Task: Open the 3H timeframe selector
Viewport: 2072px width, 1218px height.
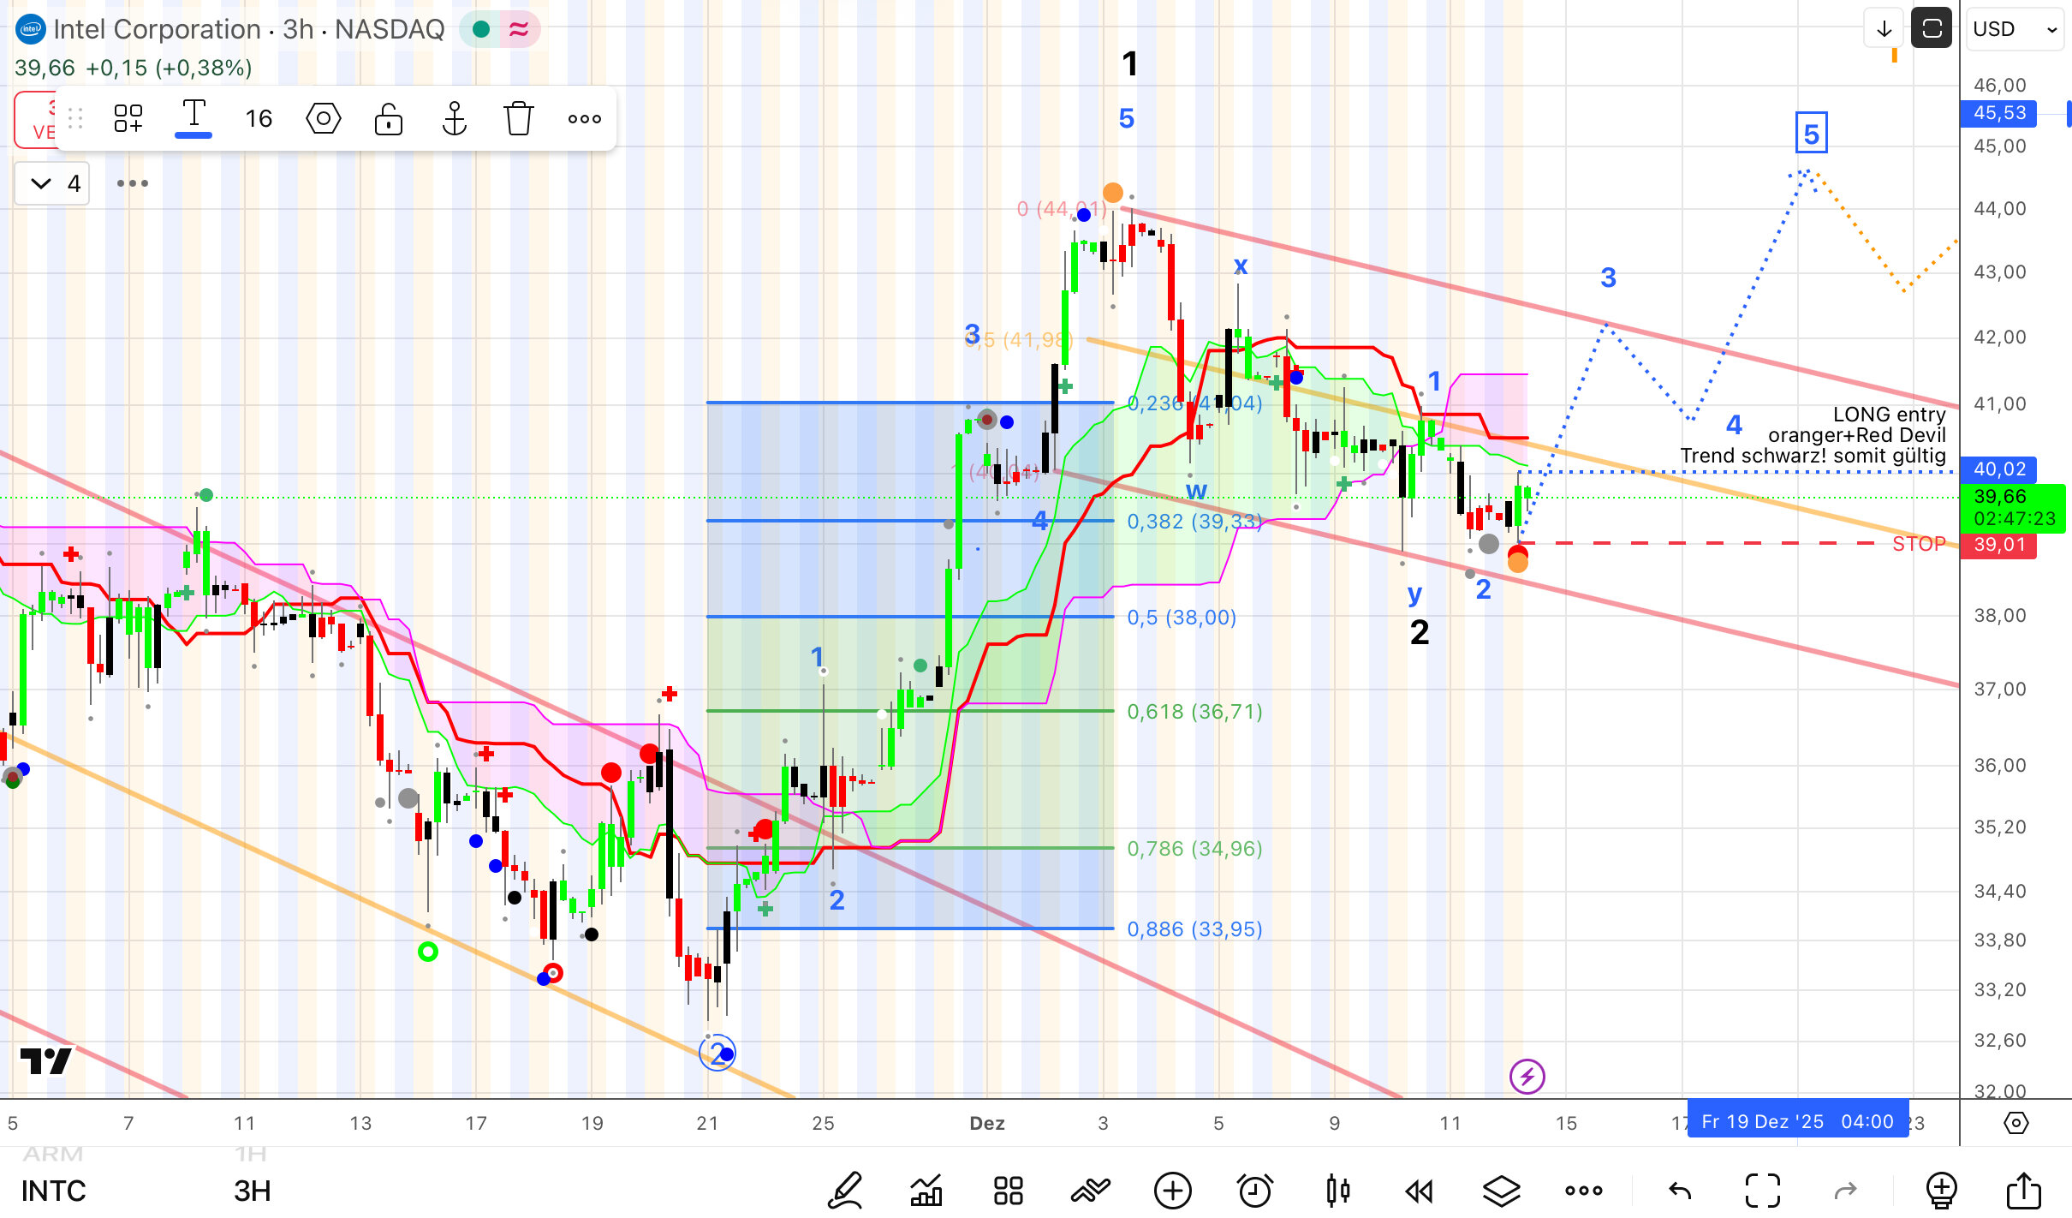Action: coord(252,1191)
